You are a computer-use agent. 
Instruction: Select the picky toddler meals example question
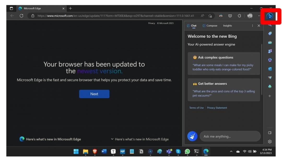[224, 63]
